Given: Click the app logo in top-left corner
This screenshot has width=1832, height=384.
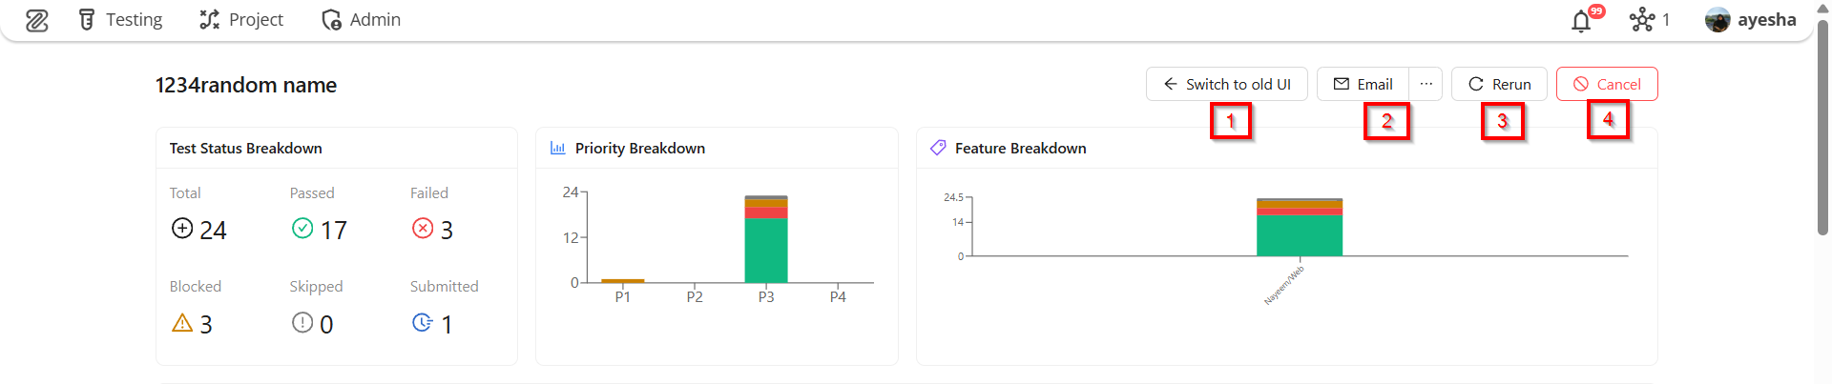Looking at the screenshot, I should pyautogui.click(x=36, y=20).
